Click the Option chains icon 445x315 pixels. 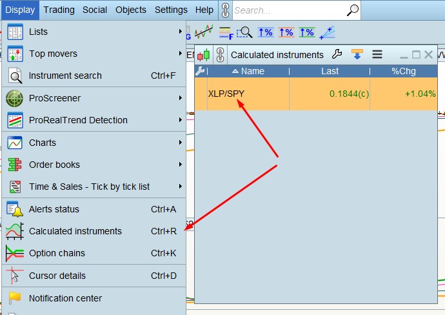14,254
